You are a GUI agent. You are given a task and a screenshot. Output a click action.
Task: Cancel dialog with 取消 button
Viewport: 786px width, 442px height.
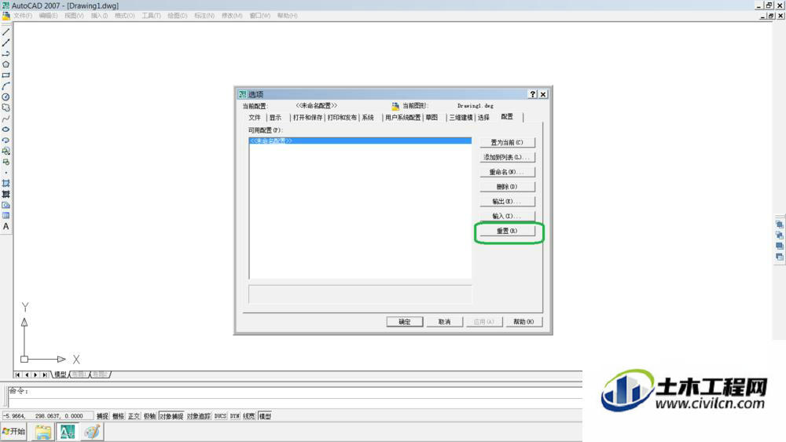[444, 322]
